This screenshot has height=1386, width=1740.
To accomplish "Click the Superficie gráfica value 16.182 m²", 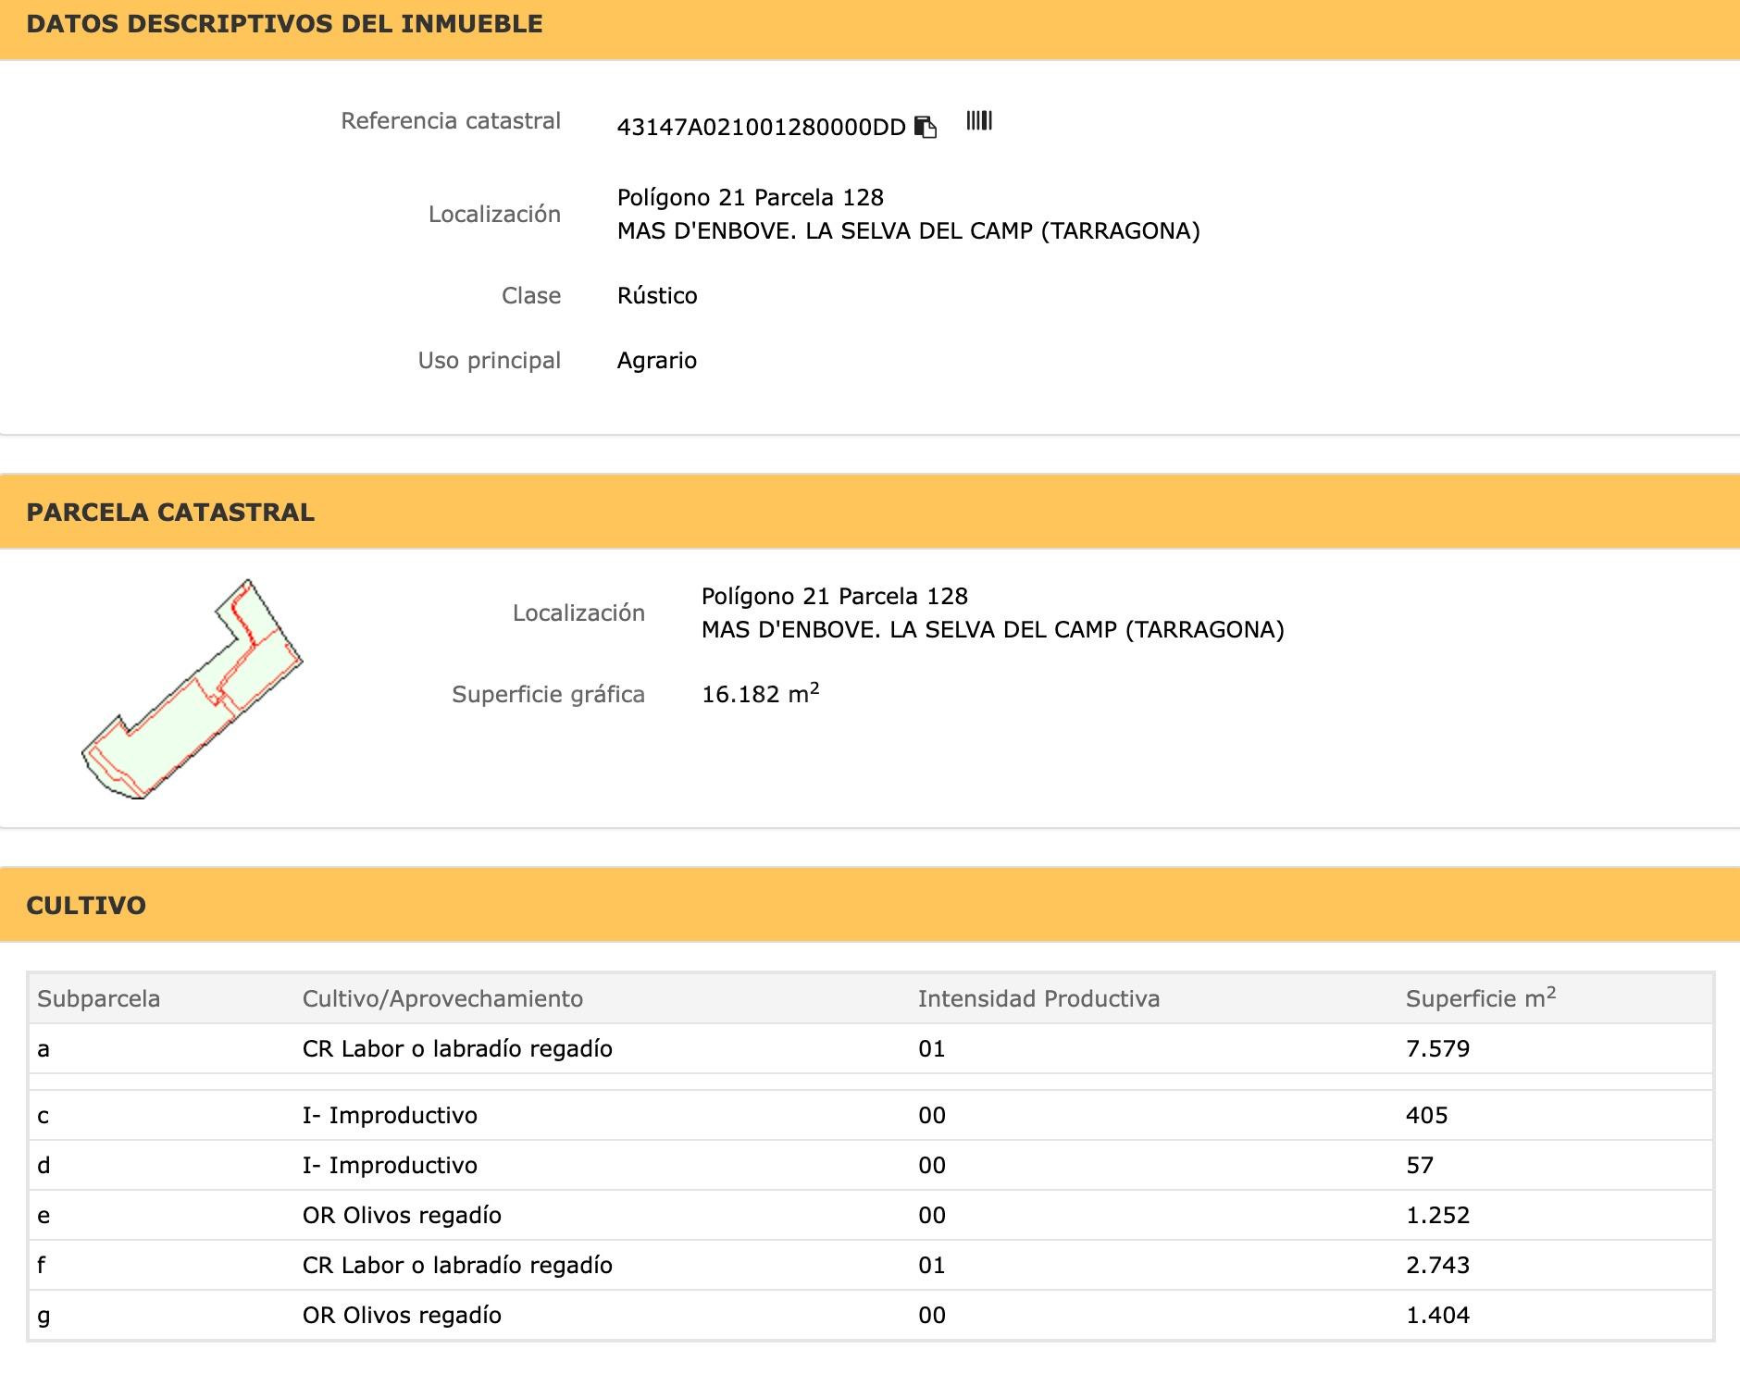I will pos(761,693).
